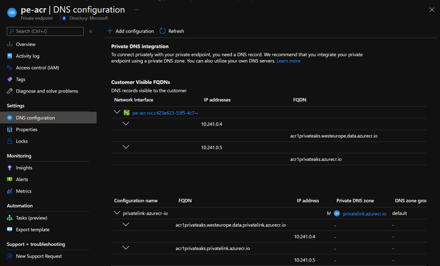Click the Diagnose wrench icon

pos(9,91)
